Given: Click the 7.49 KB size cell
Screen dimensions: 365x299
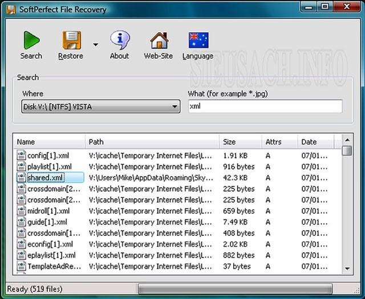Looking at the screenshot, I should [x=236, y=222].
